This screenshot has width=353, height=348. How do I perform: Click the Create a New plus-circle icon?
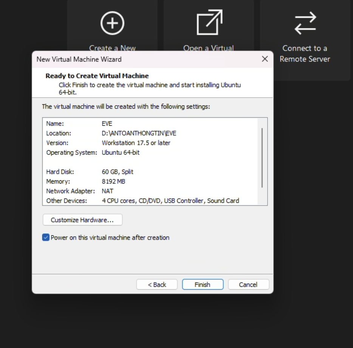tap(112, 23)
